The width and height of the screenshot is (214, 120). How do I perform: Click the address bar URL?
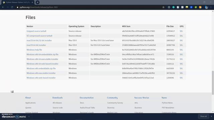[39, 7]
